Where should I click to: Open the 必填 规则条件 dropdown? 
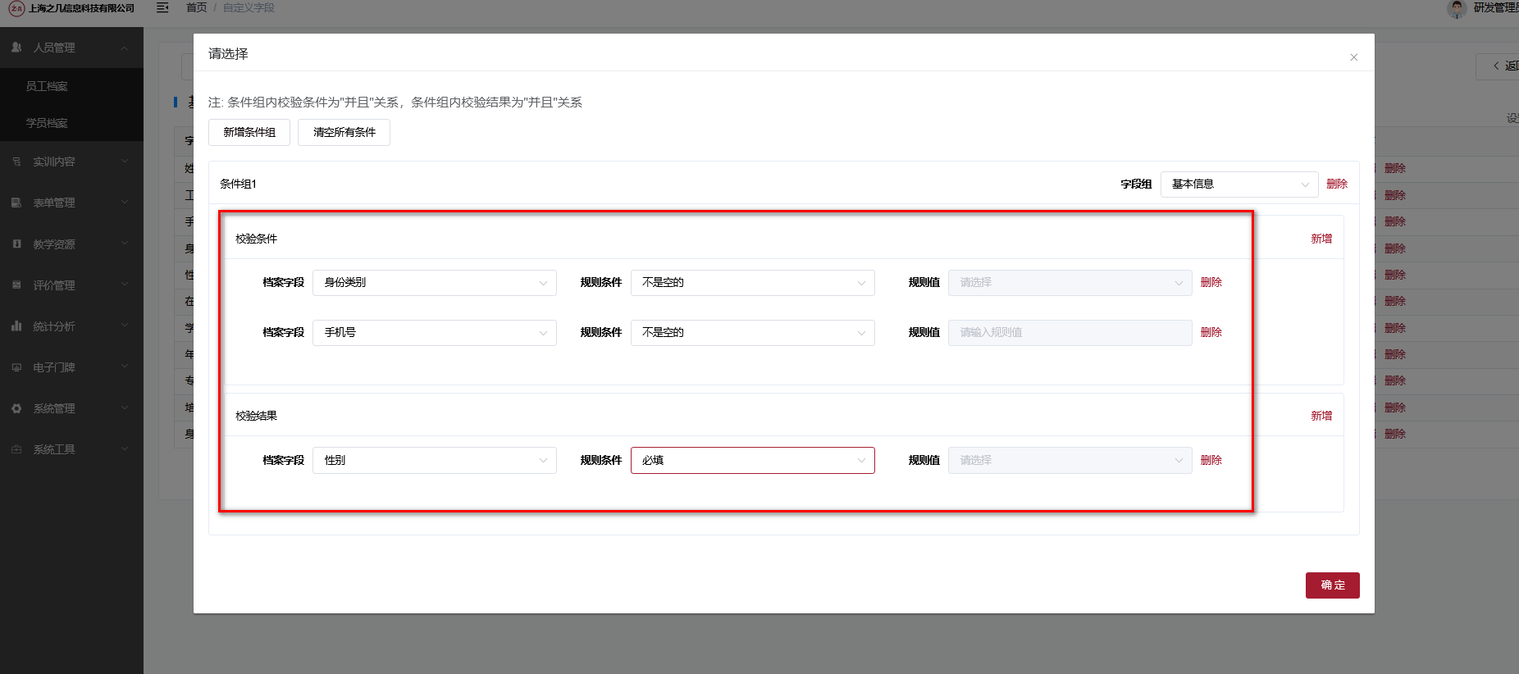click(752, 461)
